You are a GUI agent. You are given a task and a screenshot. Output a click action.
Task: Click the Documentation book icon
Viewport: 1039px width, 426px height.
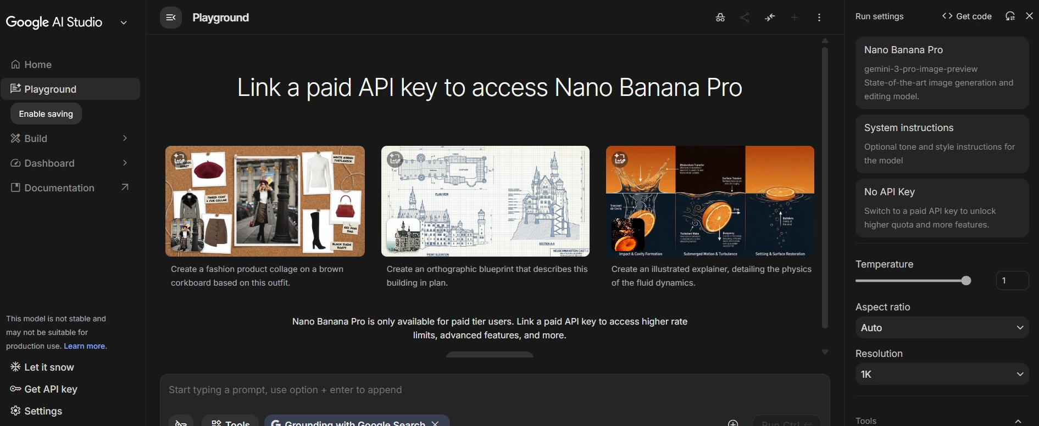point(15,188)
